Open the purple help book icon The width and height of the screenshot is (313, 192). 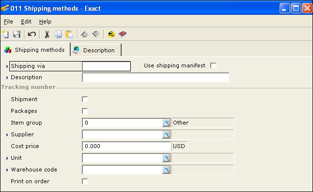click(122, 34)
